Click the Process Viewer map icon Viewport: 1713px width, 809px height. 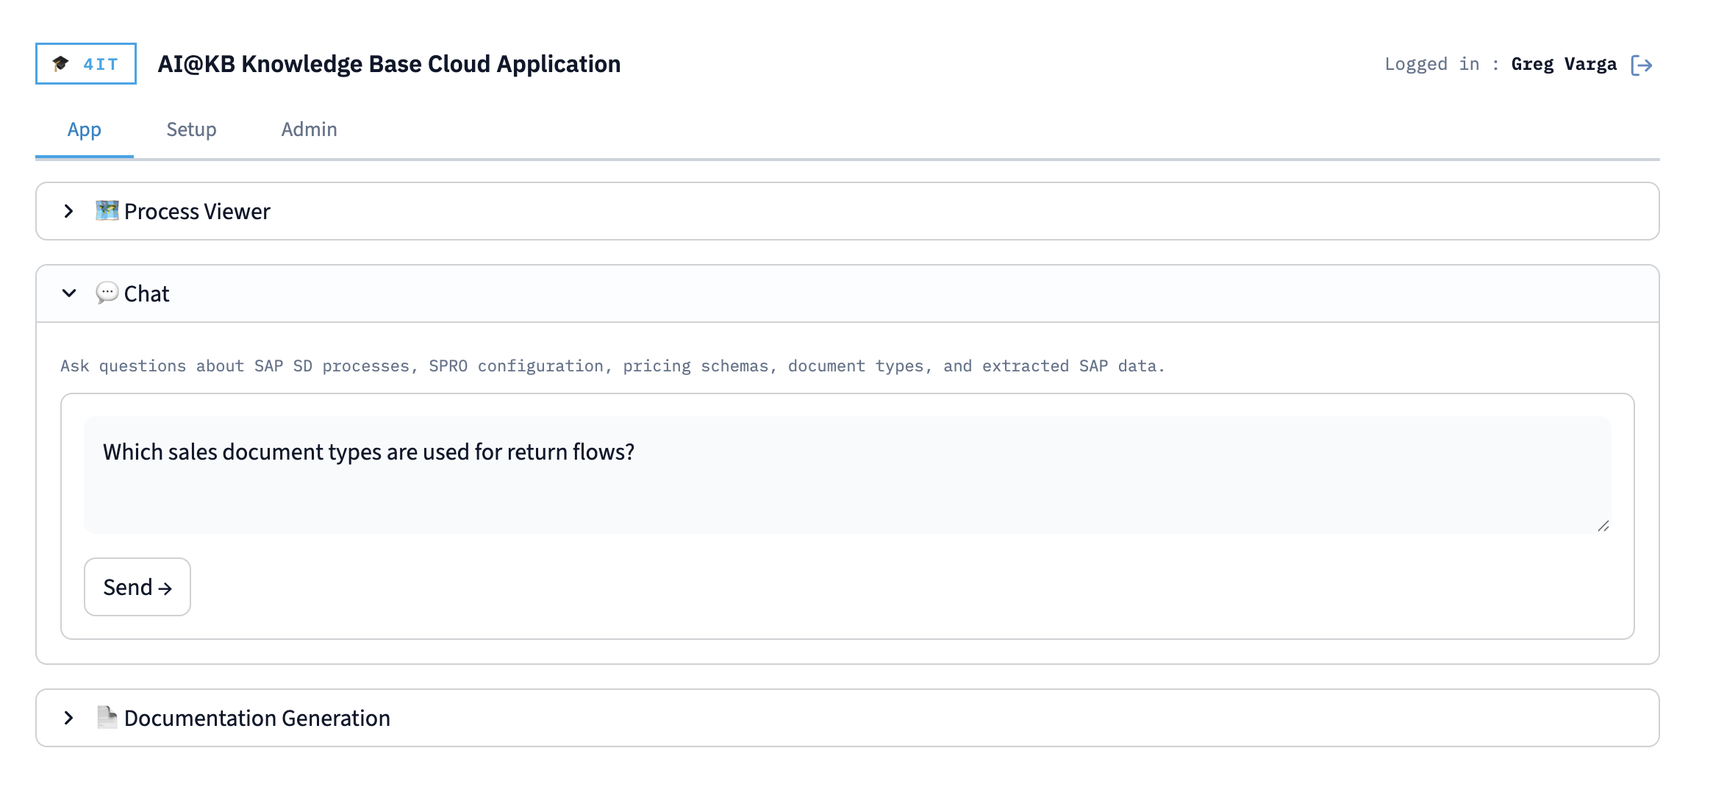click(x=106, y=211)
